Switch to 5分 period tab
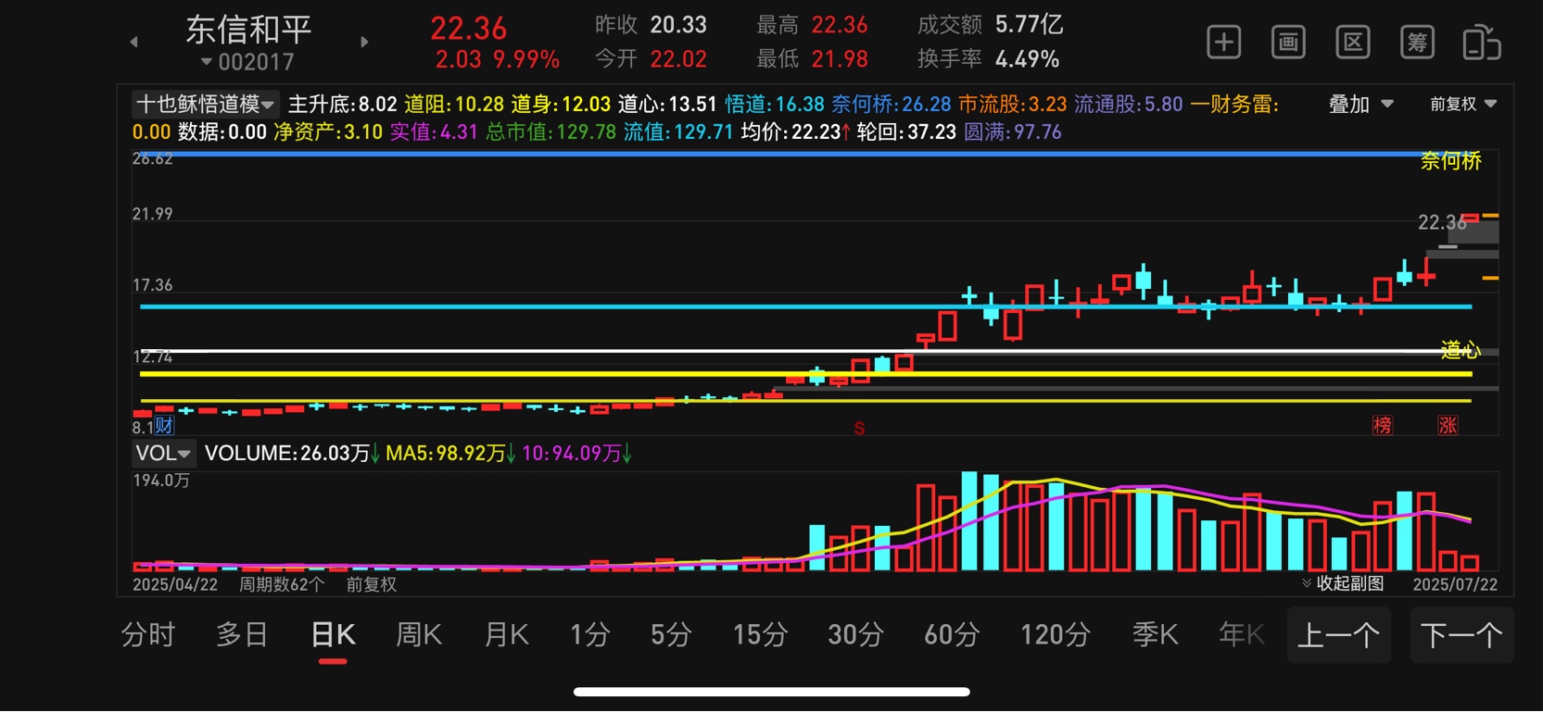Viewport: 1543px width, 712px height. [671, 635]
